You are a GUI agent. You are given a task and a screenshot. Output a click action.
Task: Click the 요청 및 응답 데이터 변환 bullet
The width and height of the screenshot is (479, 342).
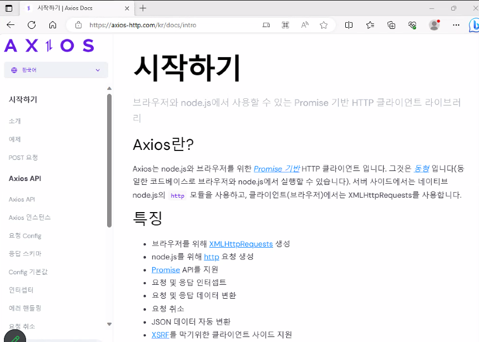(194, 295)
